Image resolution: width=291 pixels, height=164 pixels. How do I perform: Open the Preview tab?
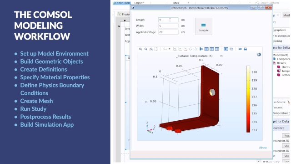click(124, 14)
